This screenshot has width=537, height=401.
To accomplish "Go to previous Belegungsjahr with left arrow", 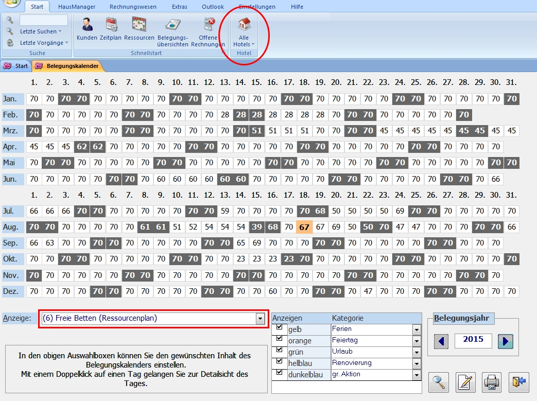I will pyautogui.click(x=441, y=341).
